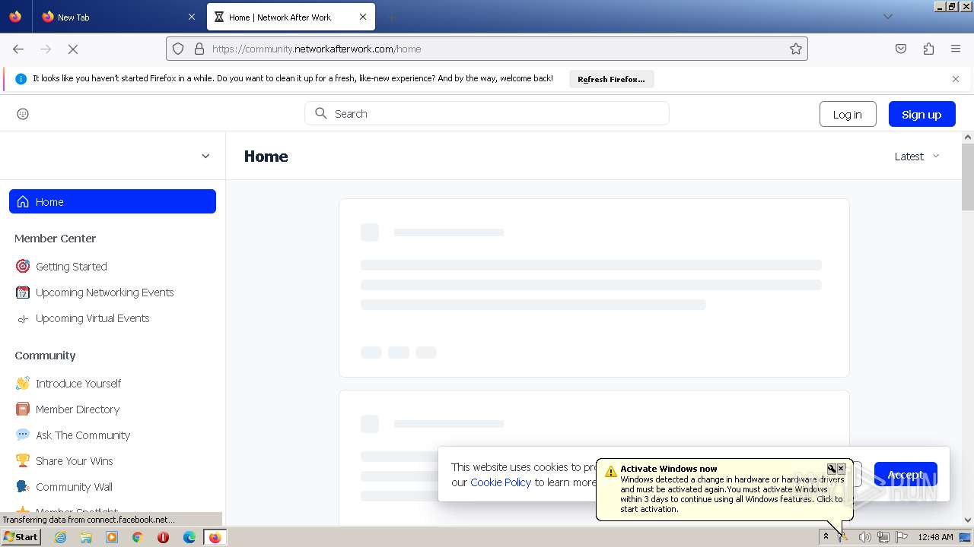
Task: Close the Activate Windows balloon
Action: point(842,469)
